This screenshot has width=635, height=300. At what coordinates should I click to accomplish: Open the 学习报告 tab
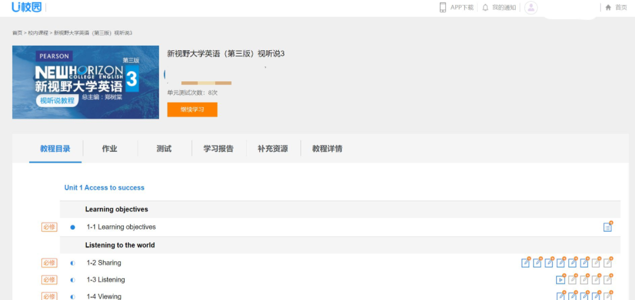(x=219, y=149)
